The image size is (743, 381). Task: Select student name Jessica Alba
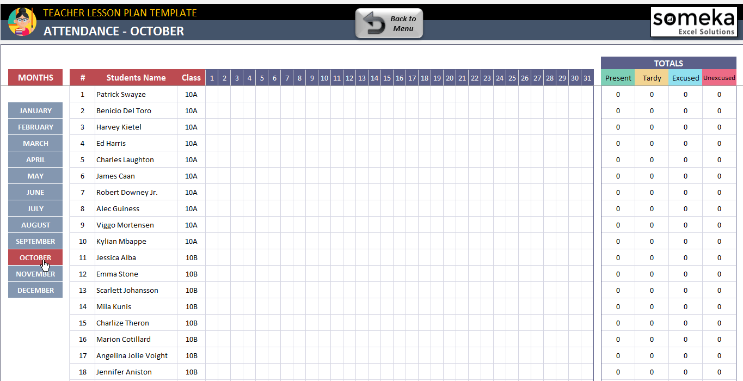click(x=116, y=257)
